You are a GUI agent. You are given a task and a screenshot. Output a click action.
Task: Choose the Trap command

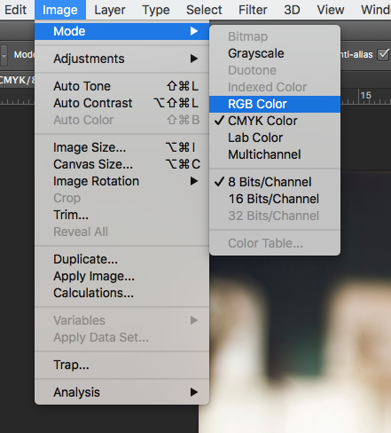click(121, 365)
